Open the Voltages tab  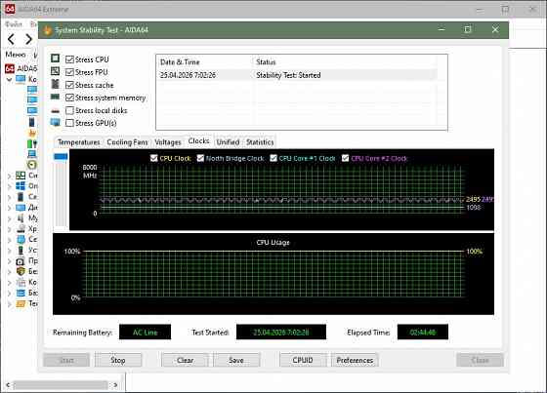(x=168, y=142)
